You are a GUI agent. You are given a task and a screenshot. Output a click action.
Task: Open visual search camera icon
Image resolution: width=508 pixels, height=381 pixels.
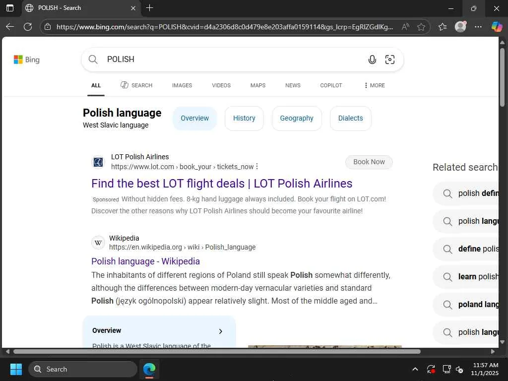pos(390,60)
